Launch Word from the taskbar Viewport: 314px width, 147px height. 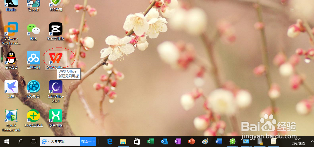click(218, 141)
